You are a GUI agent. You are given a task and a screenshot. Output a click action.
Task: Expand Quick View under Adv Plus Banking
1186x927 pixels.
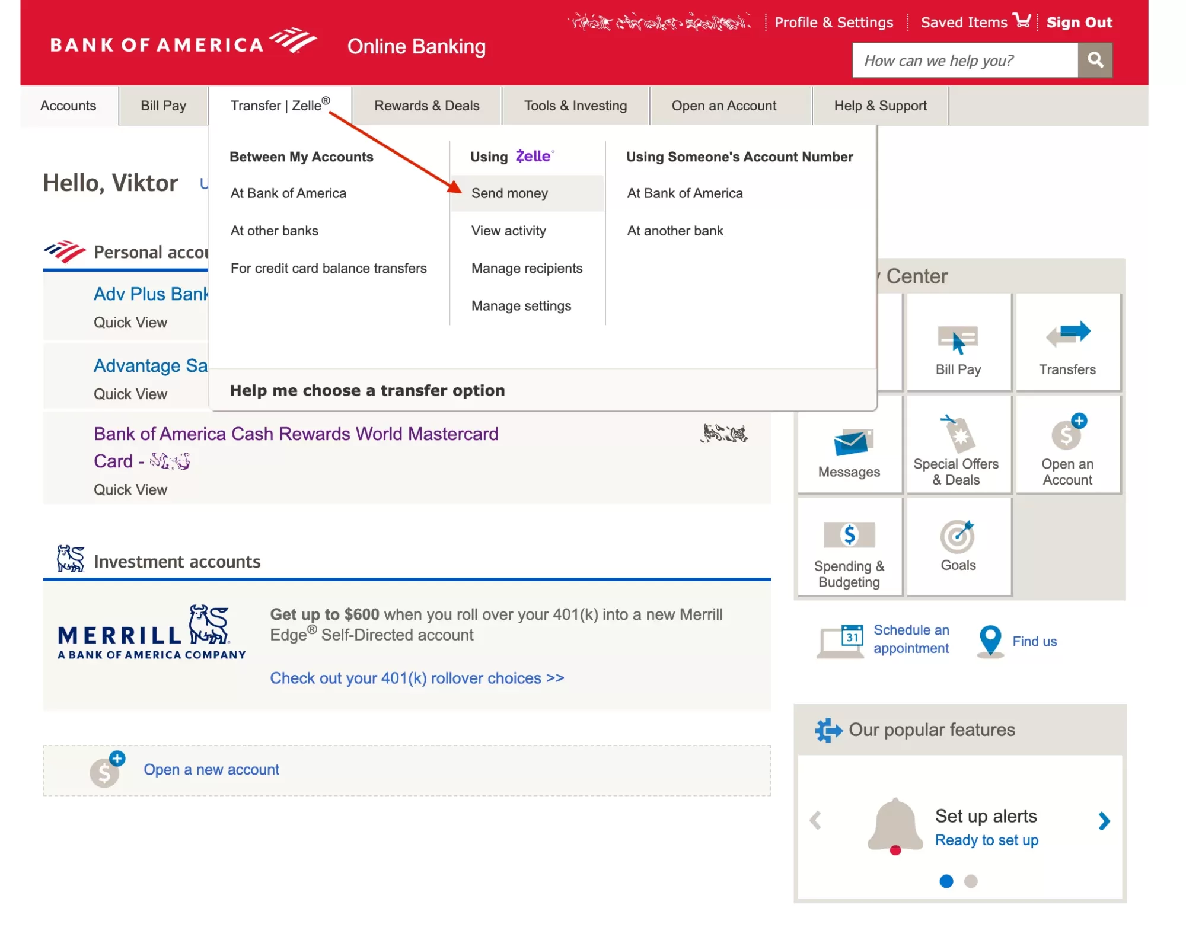click(x=130, y=323)
